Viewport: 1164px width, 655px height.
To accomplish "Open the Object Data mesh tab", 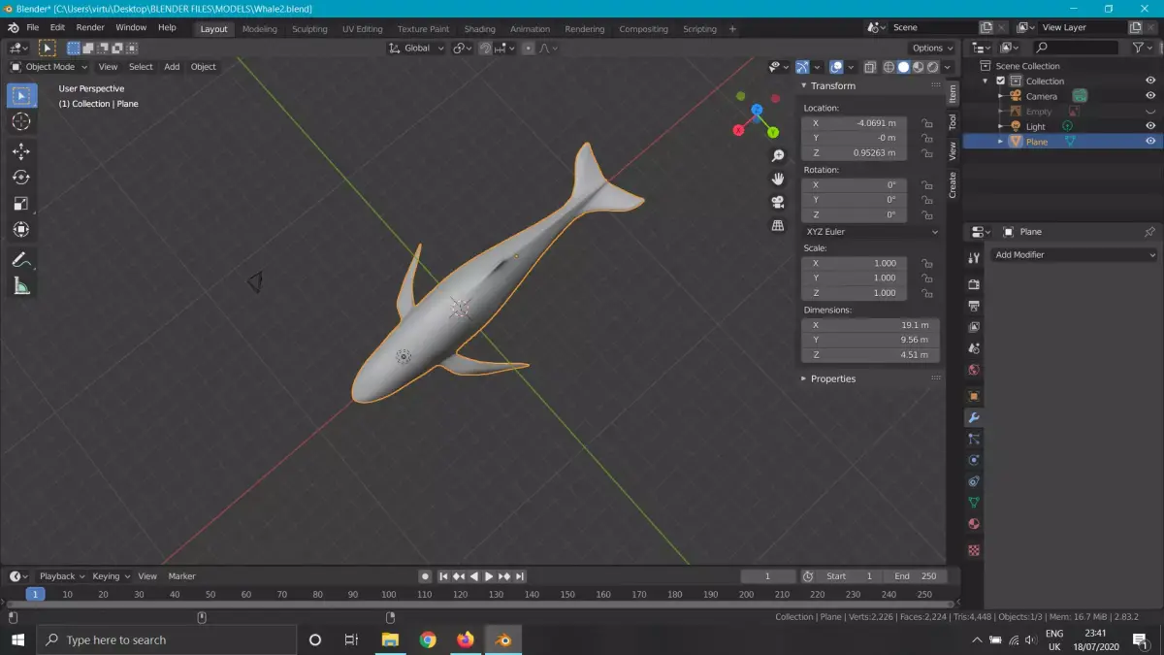I will pos(974,503).
